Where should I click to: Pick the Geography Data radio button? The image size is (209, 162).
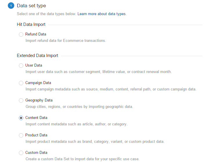click(21, 101)
